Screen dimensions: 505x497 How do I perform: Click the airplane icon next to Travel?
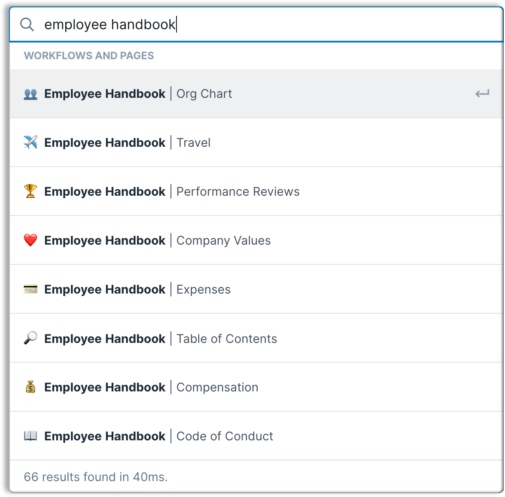pyautogui.click(x=30, y=142)
